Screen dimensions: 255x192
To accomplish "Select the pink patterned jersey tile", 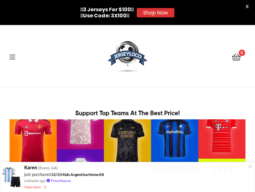I will [x=80, y=134].
